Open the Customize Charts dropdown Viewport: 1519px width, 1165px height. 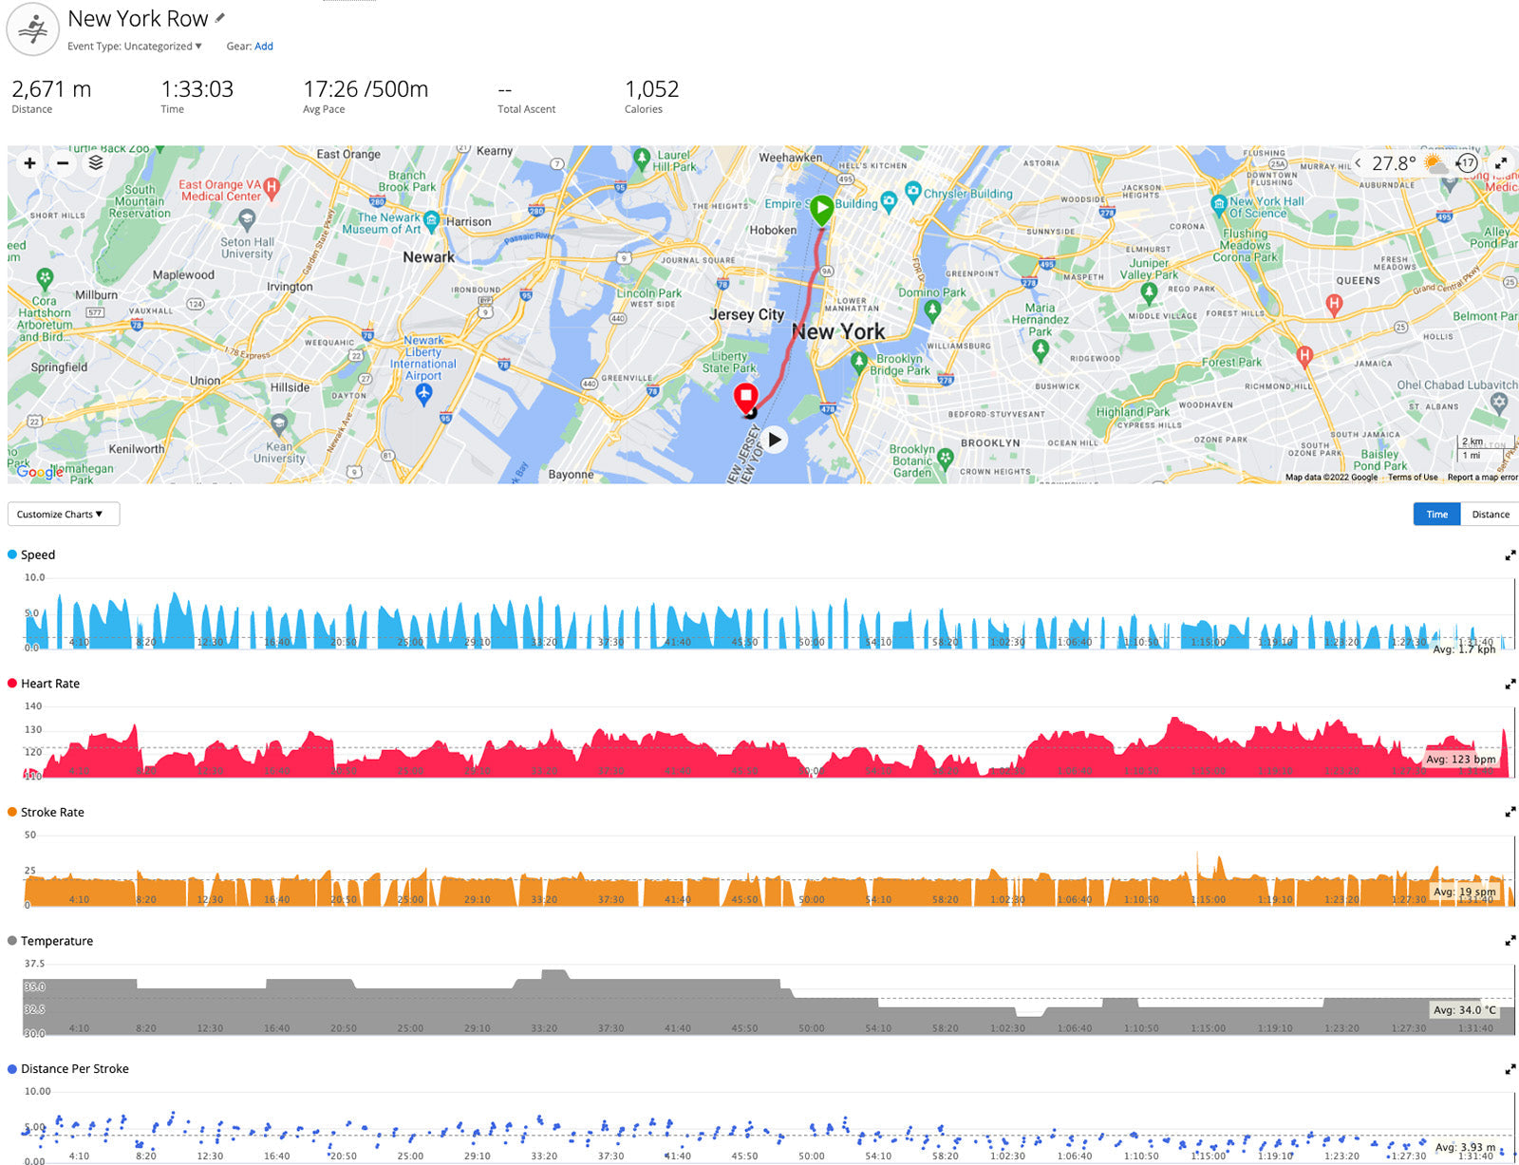(x=63, y=515)
